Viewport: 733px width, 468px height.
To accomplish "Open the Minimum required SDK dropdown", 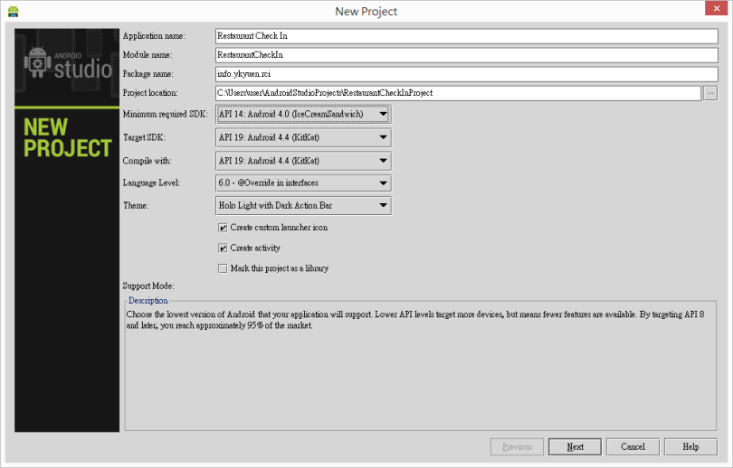I will coord(303,115).
